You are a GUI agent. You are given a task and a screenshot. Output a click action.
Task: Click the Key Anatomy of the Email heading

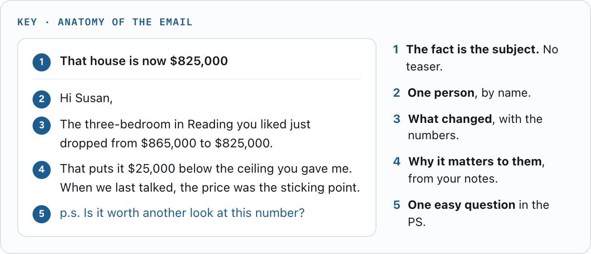(105, 22)
